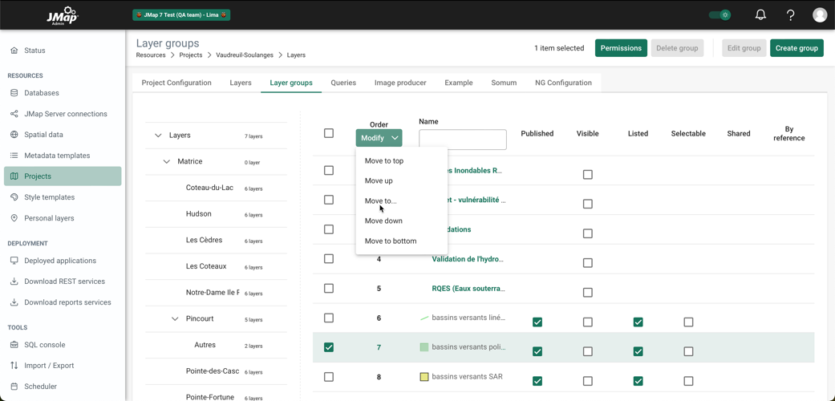Collapse the Layers tree node

(158, 136)
